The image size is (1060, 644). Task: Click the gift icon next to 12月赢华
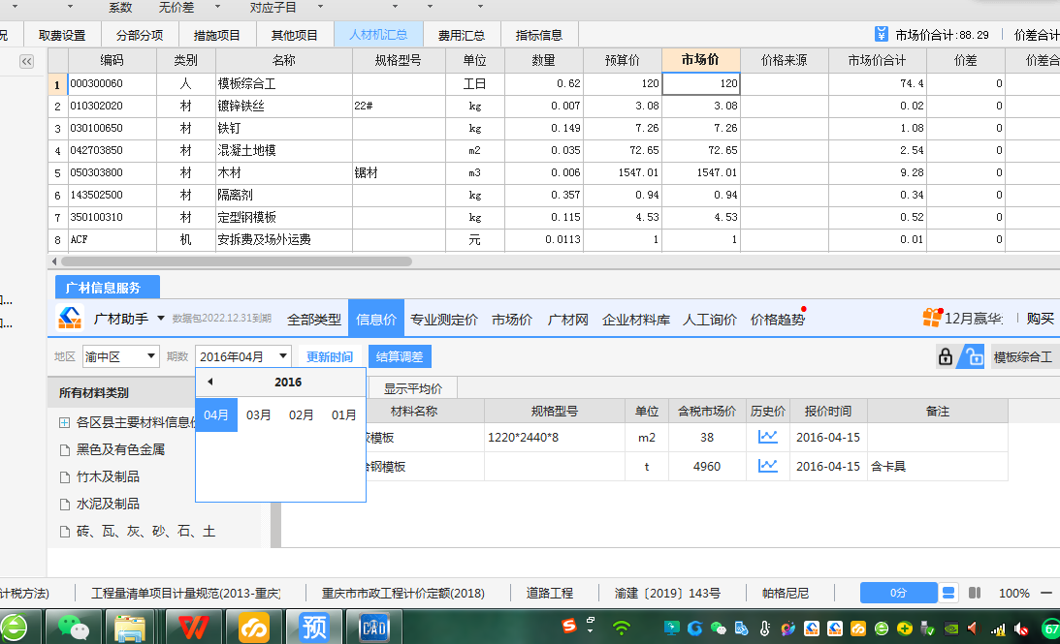(x=932, y=318)
